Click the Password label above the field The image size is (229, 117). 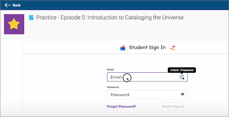click(113, 87)
